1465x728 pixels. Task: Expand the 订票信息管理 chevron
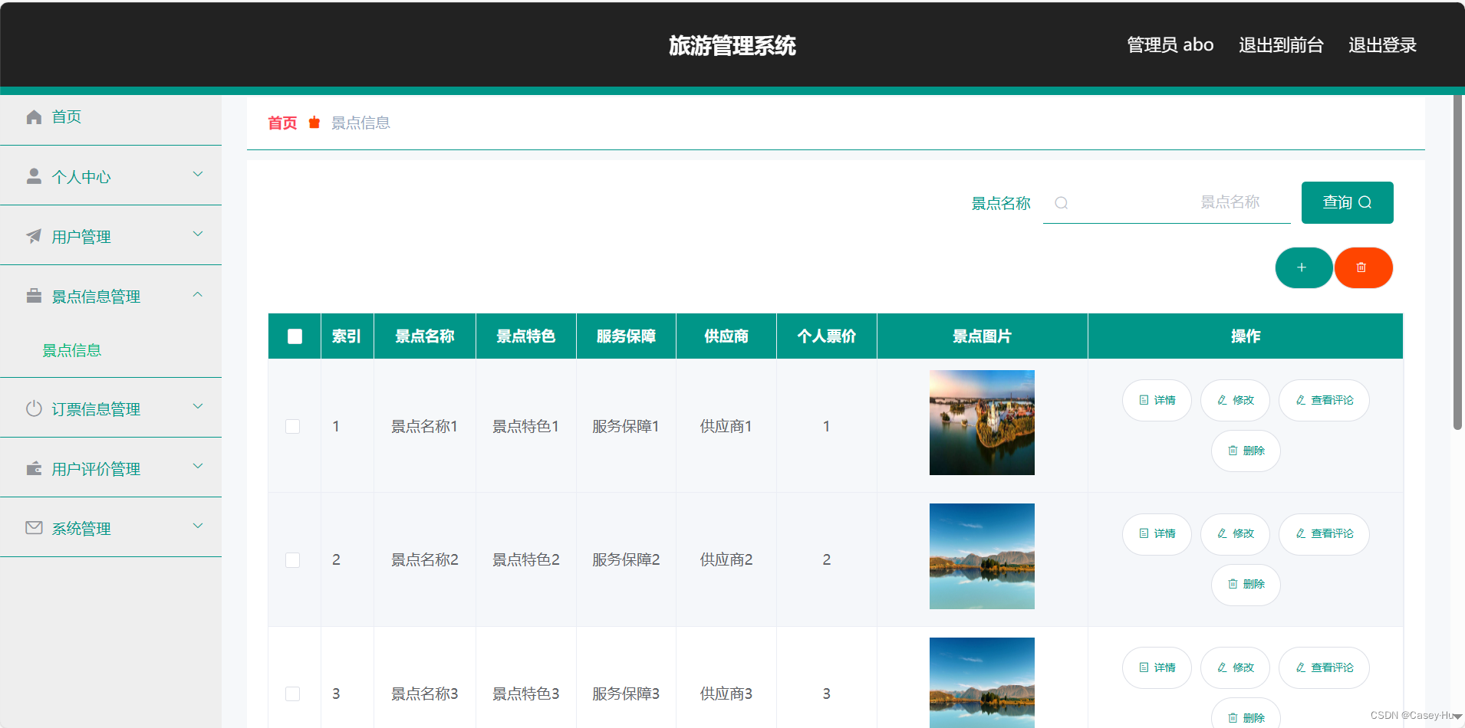coord(198,407)
